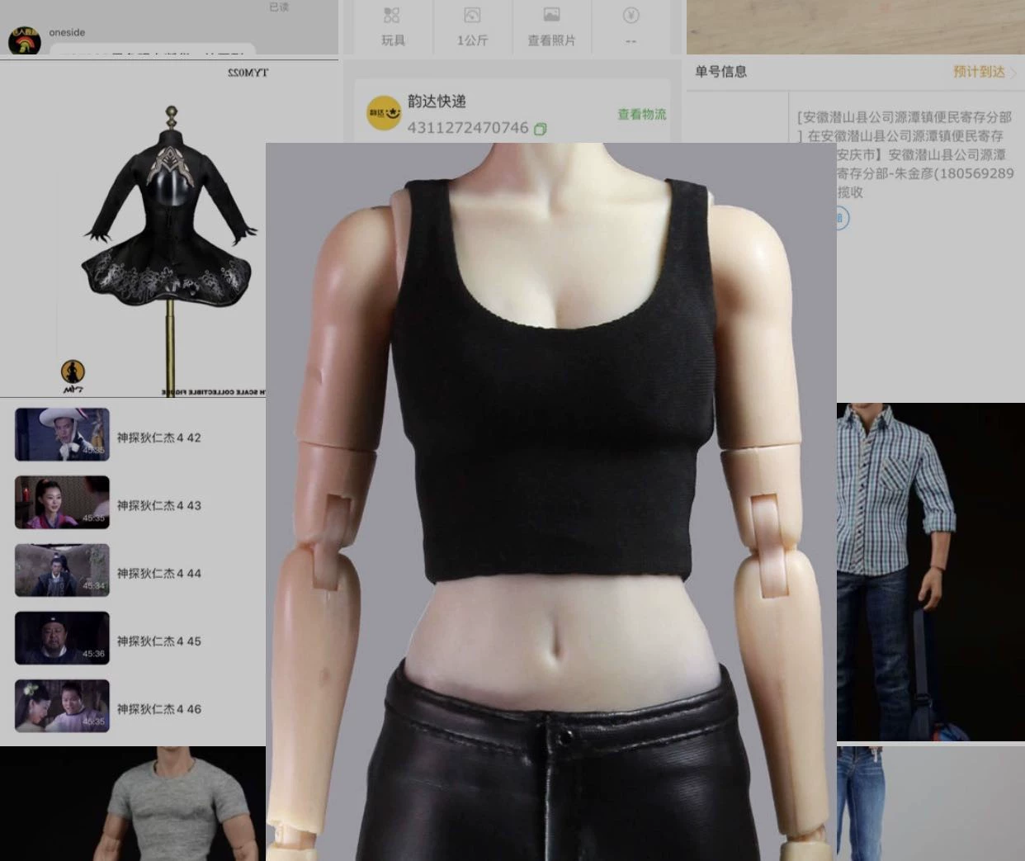Click the round brand logo under the dress
This screenshot has height=861, width=1025.
pos(73,371)
